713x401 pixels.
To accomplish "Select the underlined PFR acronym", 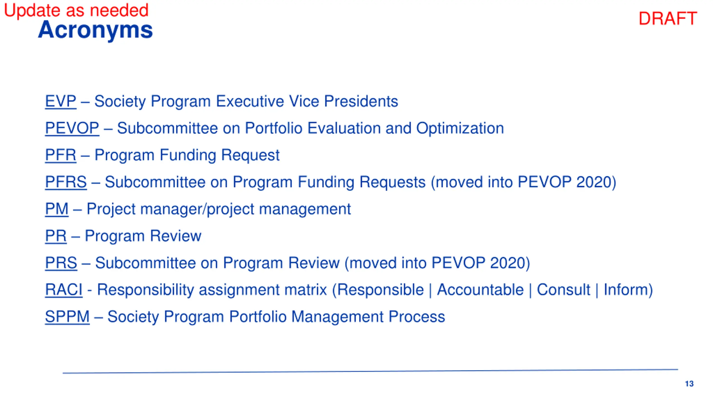I will (x=60, y=155).
